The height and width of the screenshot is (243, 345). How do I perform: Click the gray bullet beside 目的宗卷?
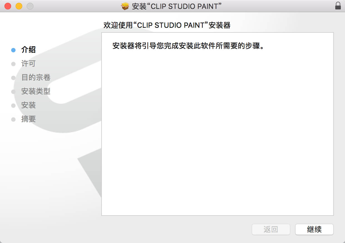pyautogui.click(x=13, y=78)
